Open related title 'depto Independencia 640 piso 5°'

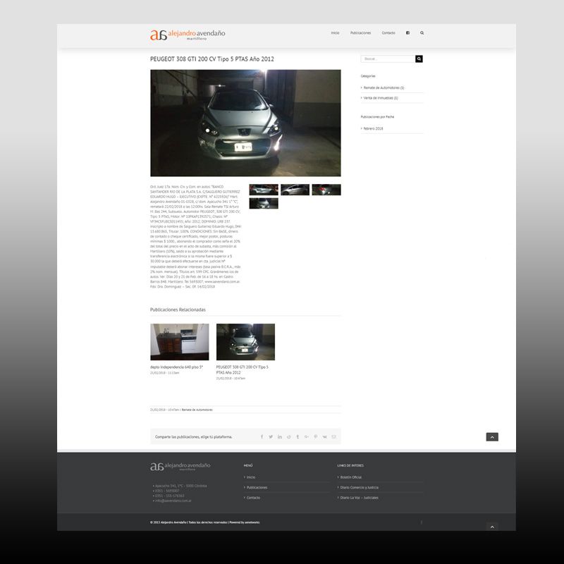[176, 367]
